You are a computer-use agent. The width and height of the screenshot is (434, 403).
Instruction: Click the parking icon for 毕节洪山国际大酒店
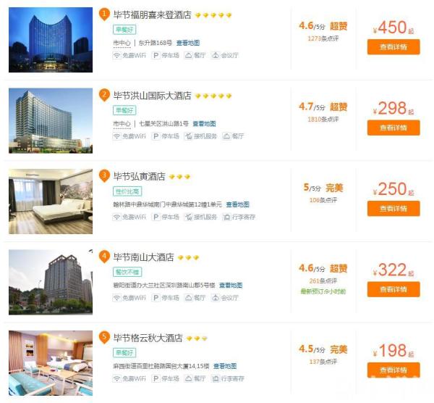tap(156, 136)
